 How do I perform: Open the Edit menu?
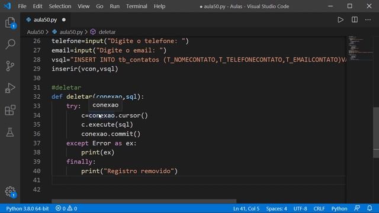(37, 7)
